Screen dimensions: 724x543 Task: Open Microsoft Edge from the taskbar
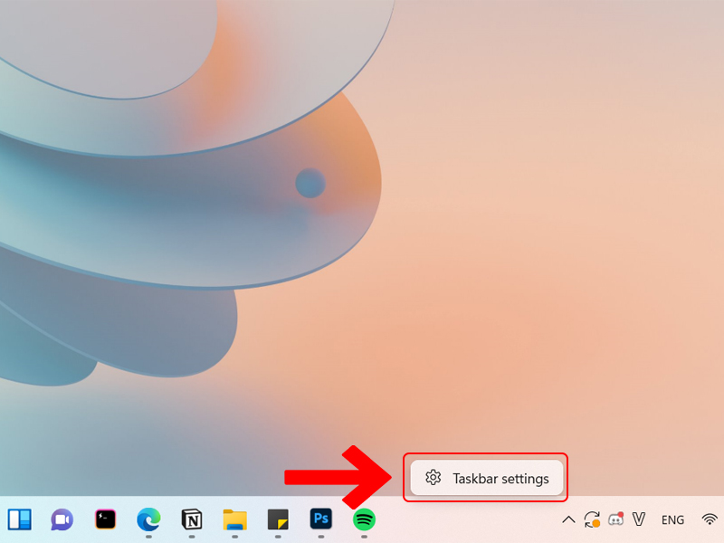(x=147, y=520)
